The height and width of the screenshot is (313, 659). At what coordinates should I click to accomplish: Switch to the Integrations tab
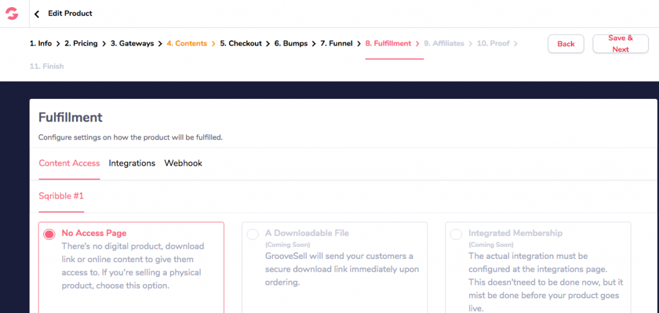tap(132, 163)
